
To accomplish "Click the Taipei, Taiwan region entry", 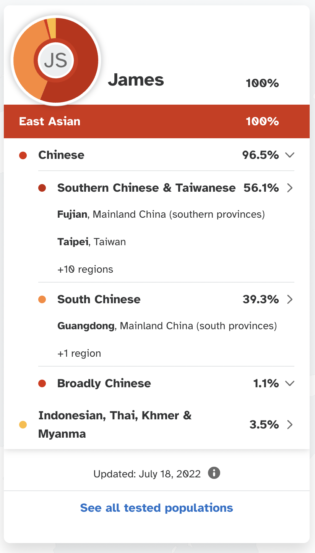I will (91, 242).
